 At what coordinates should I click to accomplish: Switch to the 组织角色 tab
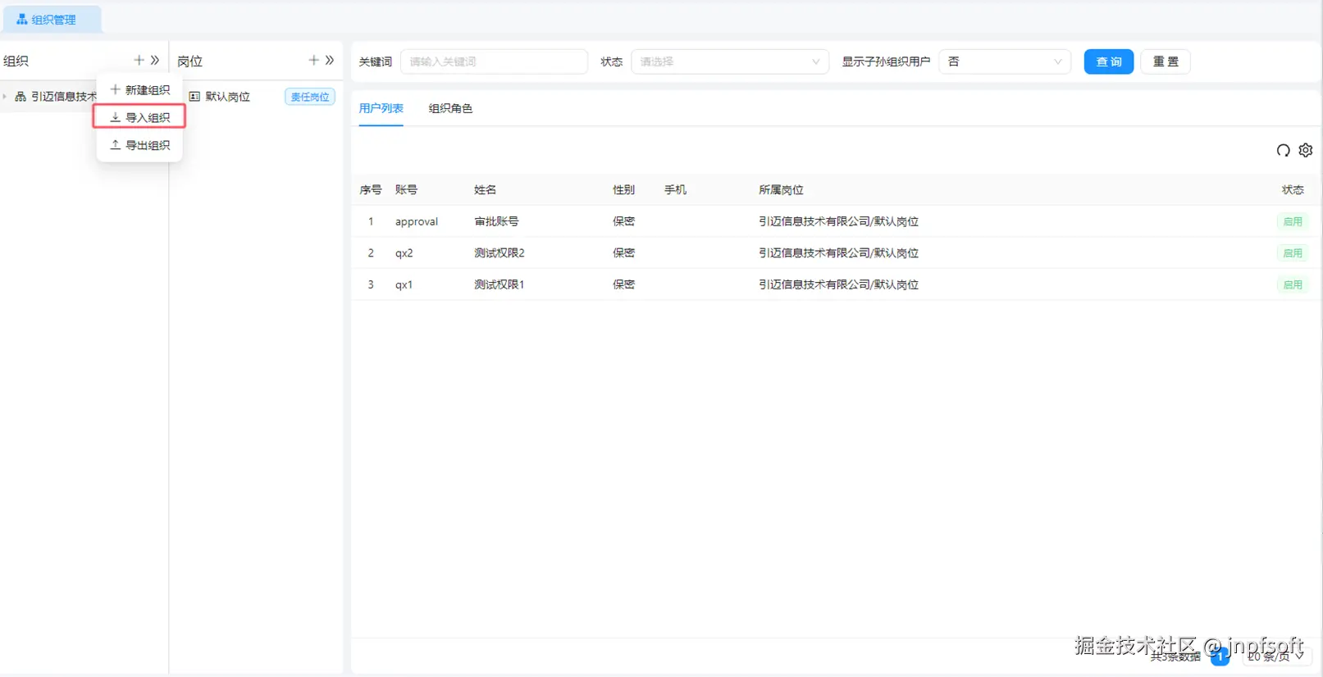[450, 108]
